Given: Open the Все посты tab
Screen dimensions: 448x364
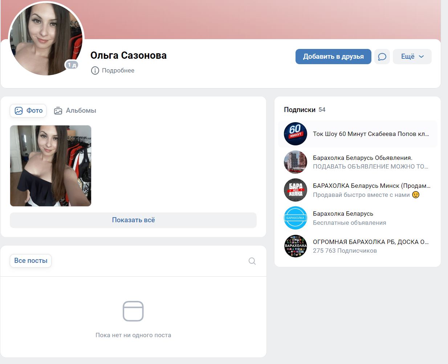Looking at the screenshot, I should (30, 261).
